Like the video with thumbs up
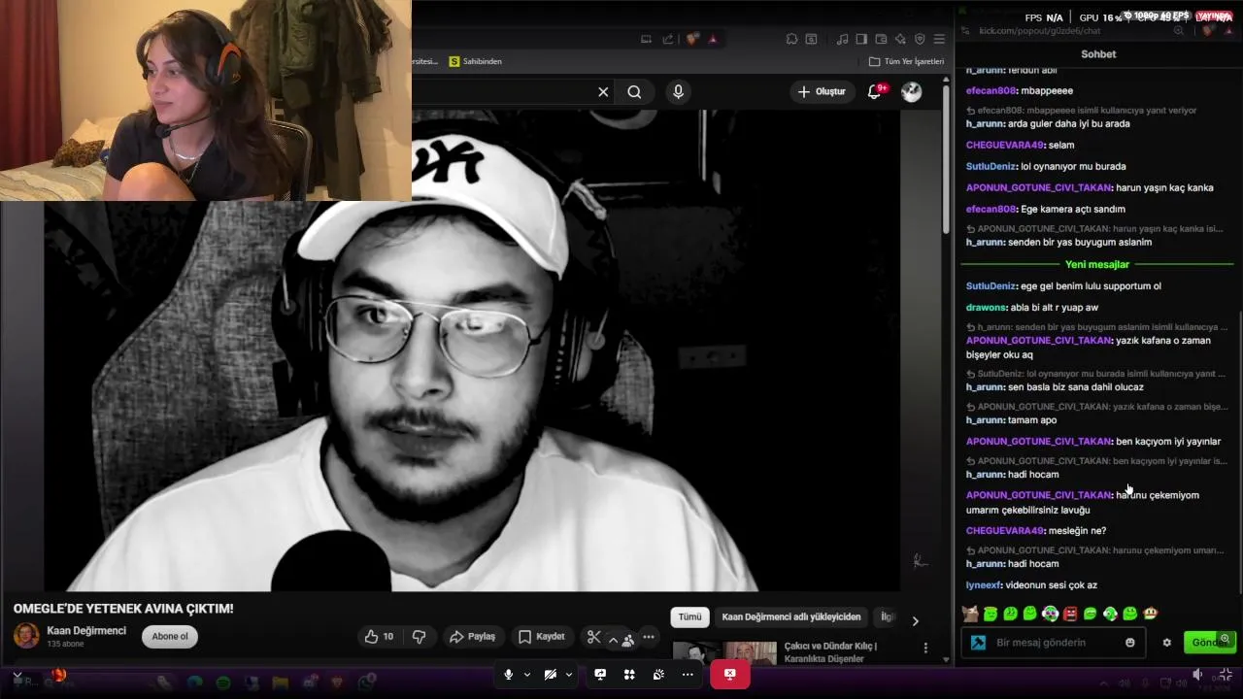The image size is (1243, 699). click(x=378, y=637)
